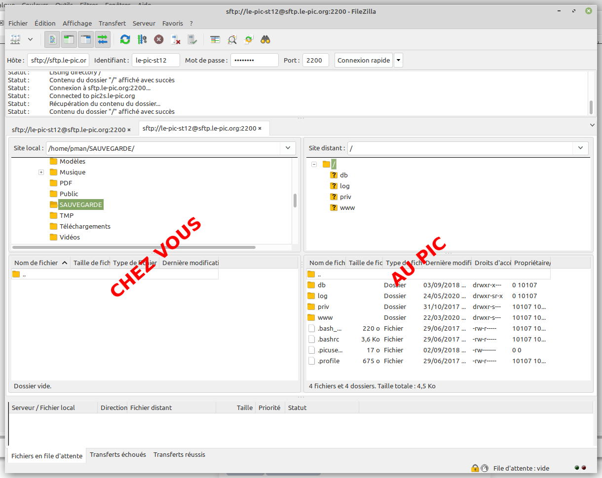Click the Hôte input field
Screen dimensions: 602x478
click(58, 61)
